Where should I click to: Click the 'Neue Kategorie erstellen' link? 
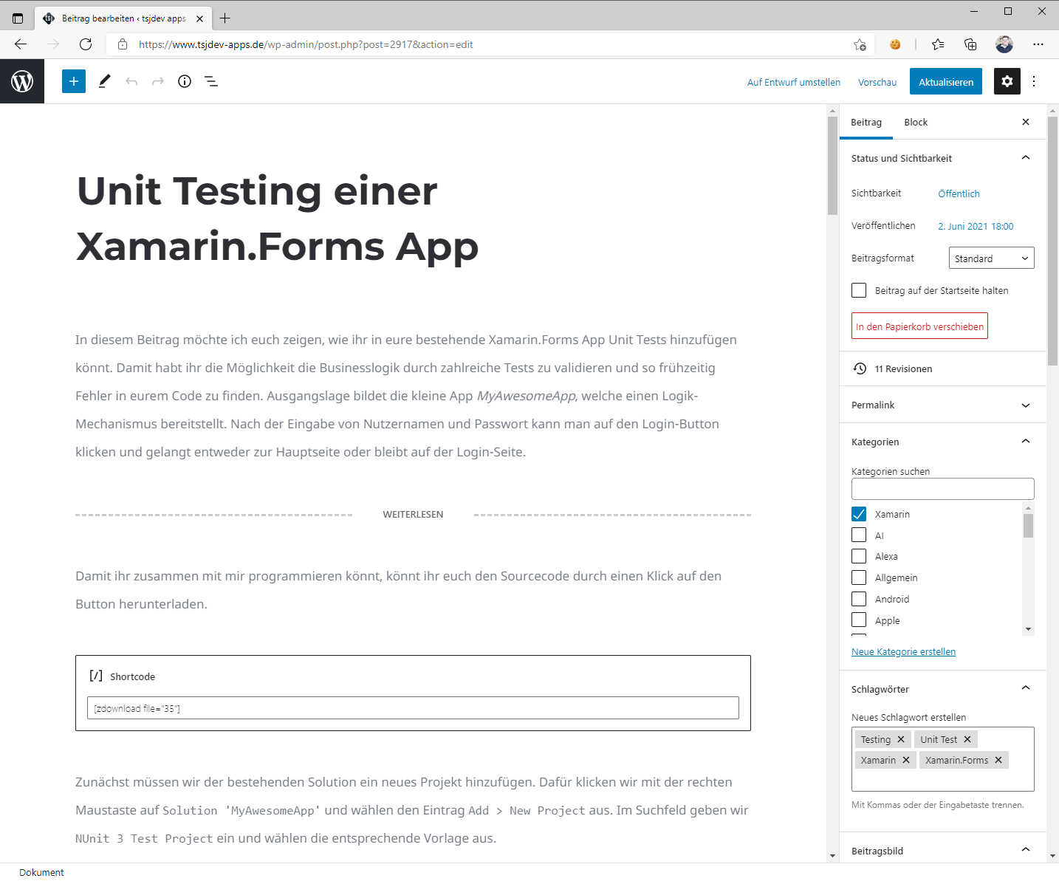click(x=903, y=651)
